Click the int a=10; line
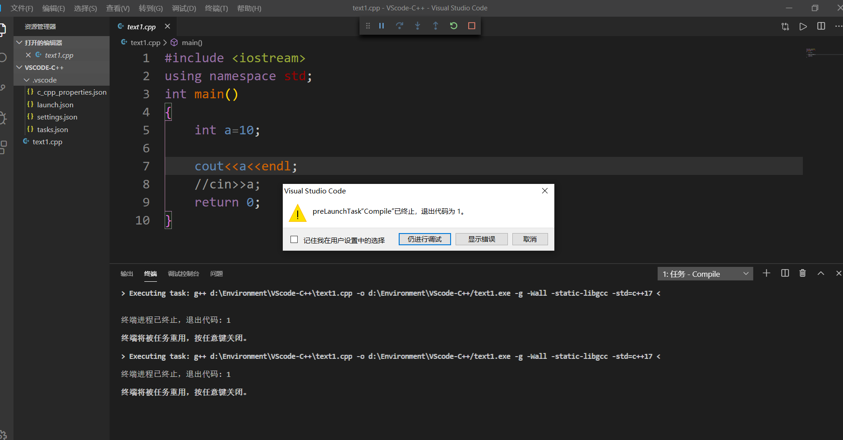Viewport: 843px width, 440px height. (x=227, y=130)
